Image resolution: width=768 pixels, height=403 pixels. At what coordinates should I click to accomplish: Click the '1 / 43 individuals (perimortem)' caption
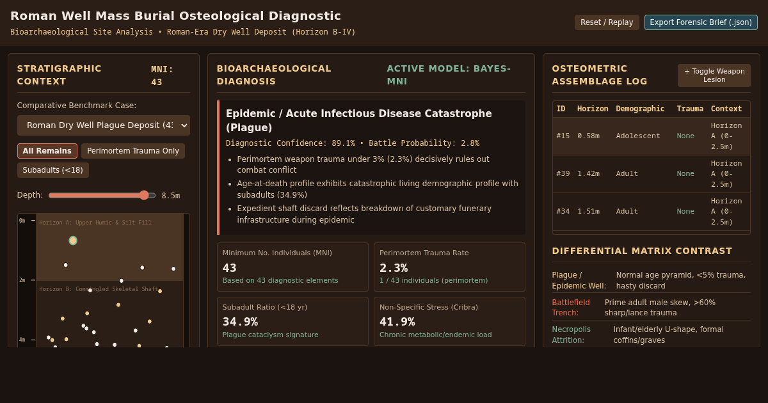coord(433,280)
